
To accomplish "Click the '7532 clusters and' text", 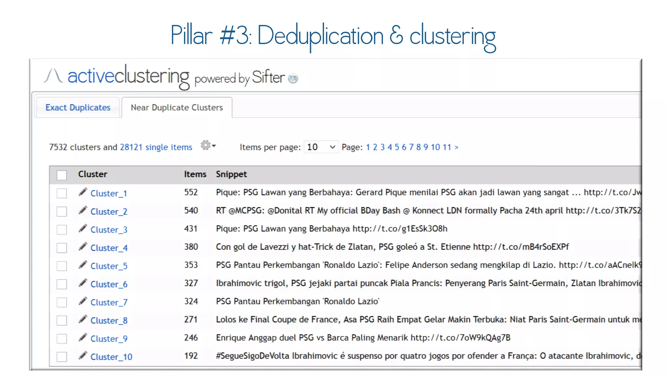I will coord(83,147).
